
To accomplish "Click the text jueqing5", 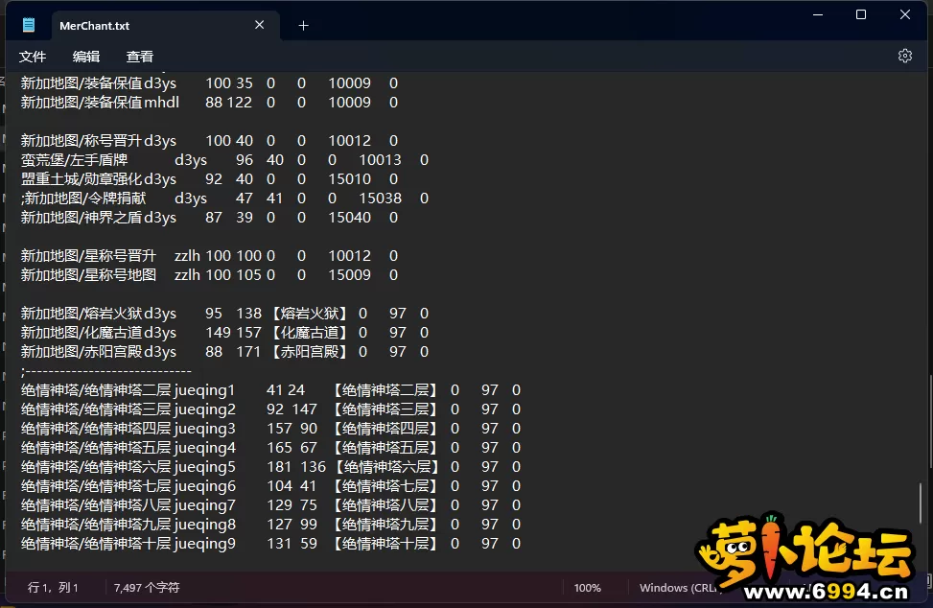I will pos(204,467).
